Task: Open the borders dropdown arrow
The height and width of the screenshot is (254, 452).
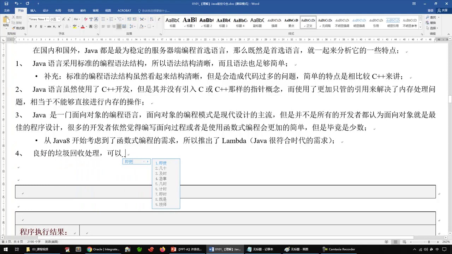Action: [153, 26]
